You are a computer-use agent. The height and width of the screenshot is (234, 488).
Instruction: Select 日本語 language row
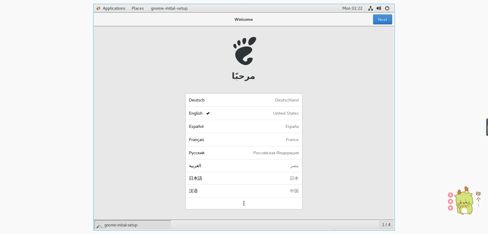coord(244,178)
